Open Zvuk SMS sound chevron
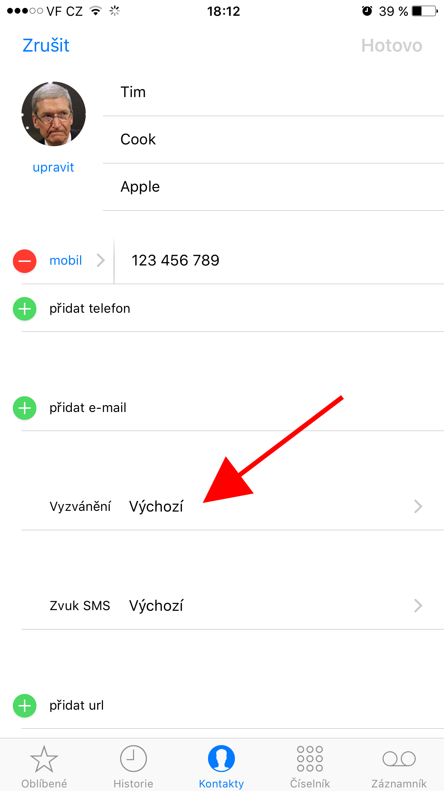 pos(418,606)
